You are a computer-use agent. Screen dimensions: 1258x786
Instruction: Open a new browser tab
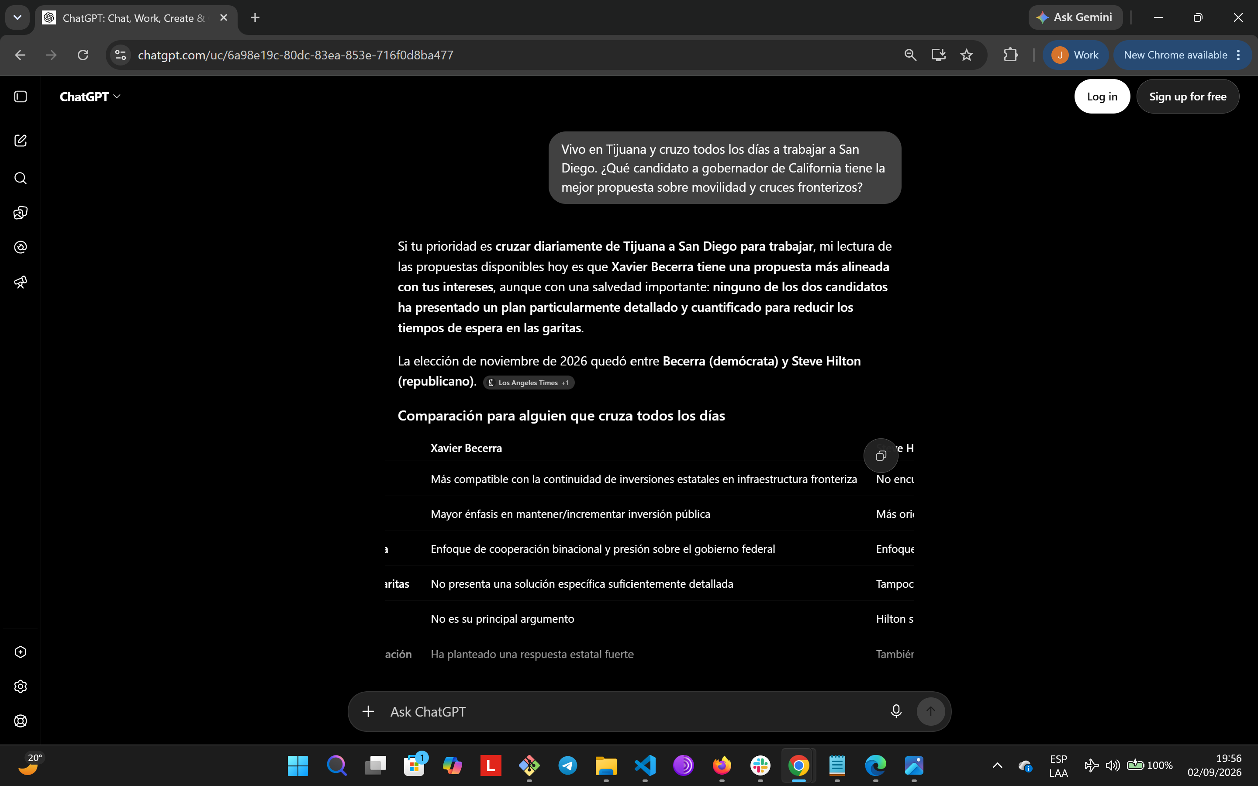click(255, 17)
